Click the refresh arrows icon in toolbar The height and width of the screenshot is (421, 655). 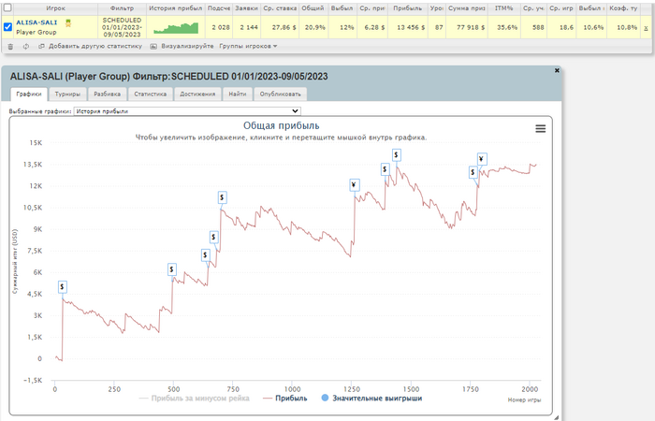click(26, 47)
